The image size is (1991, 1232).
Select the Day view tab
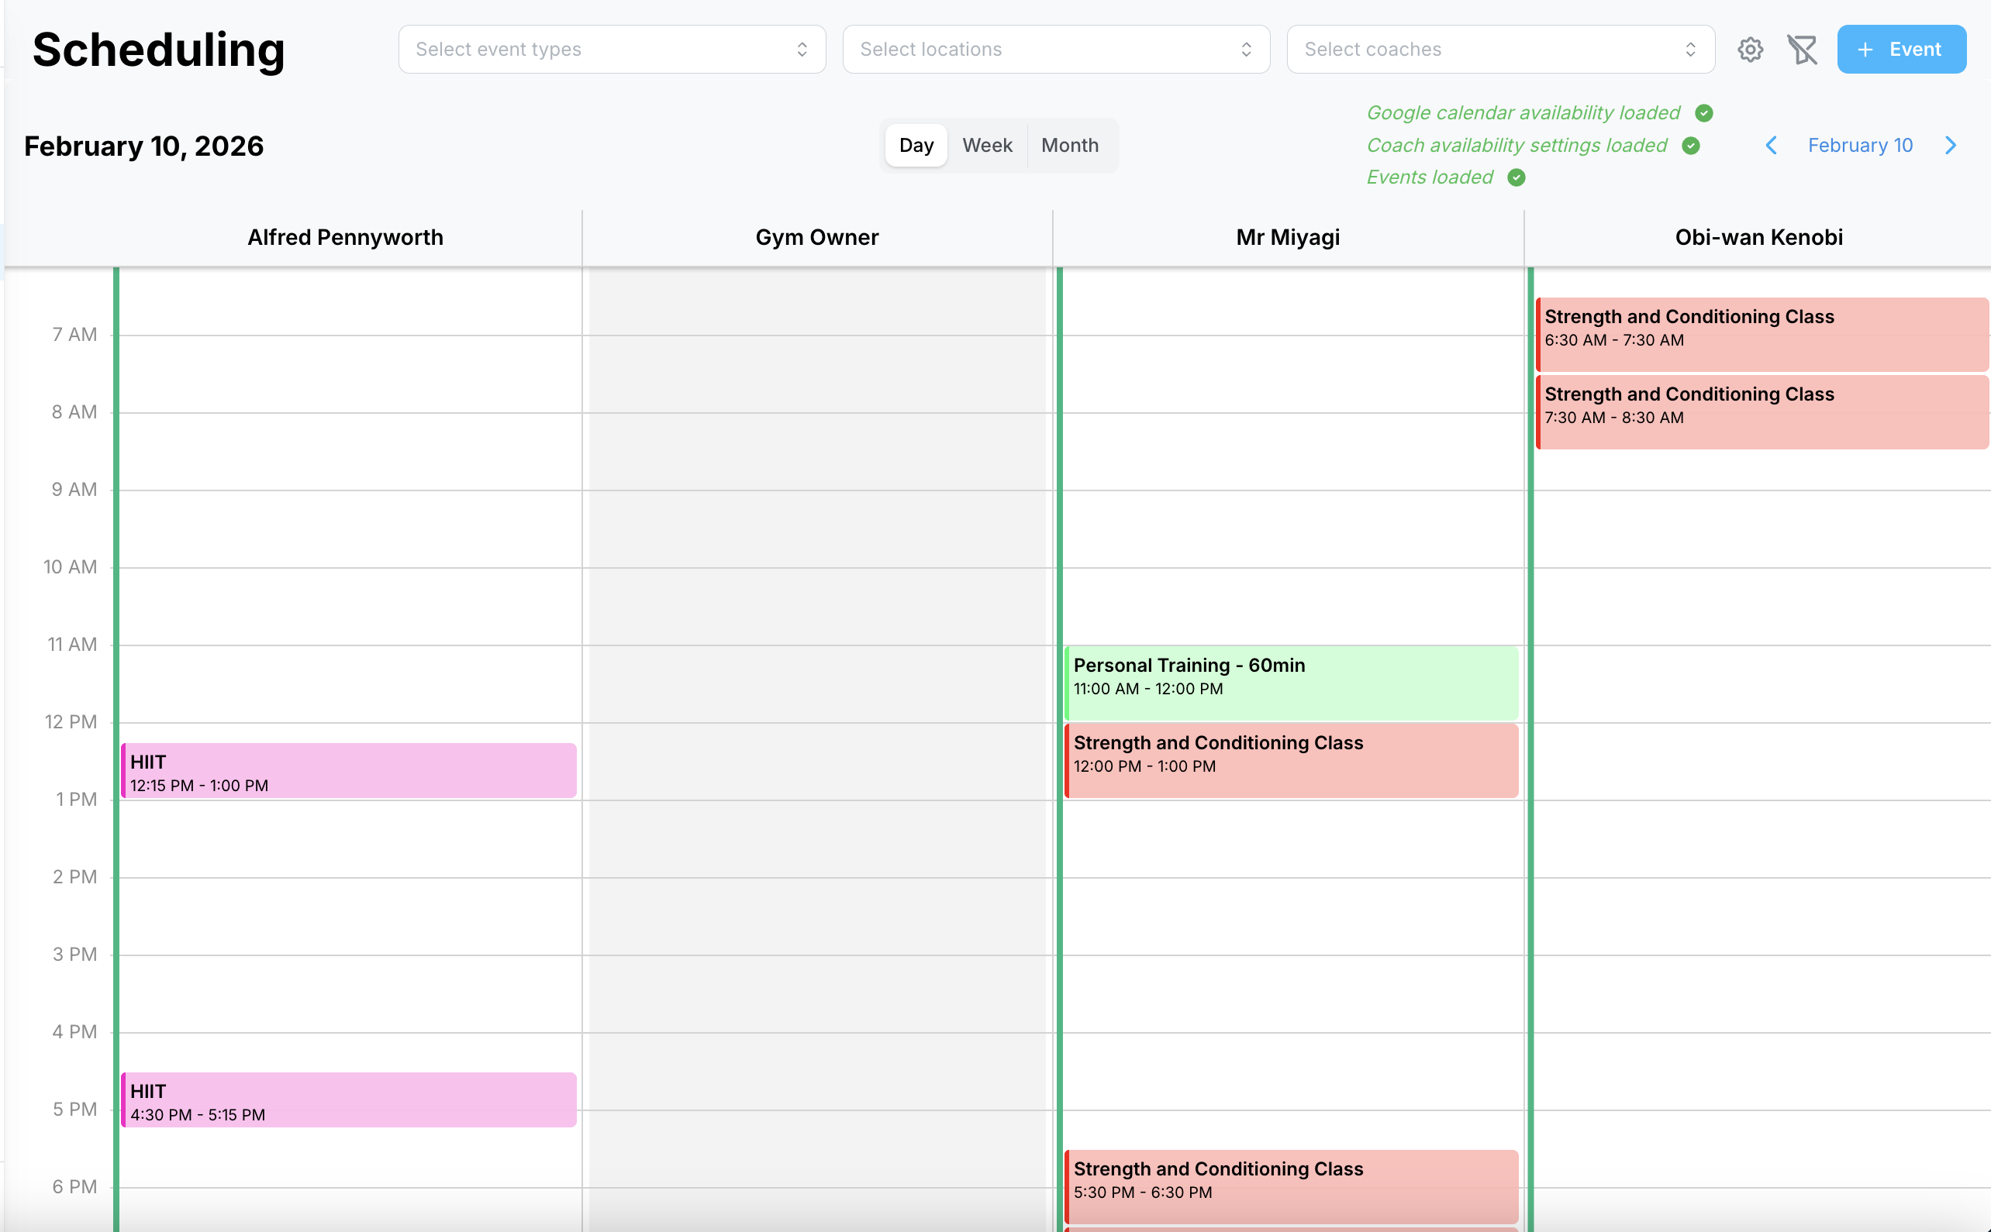916,145
